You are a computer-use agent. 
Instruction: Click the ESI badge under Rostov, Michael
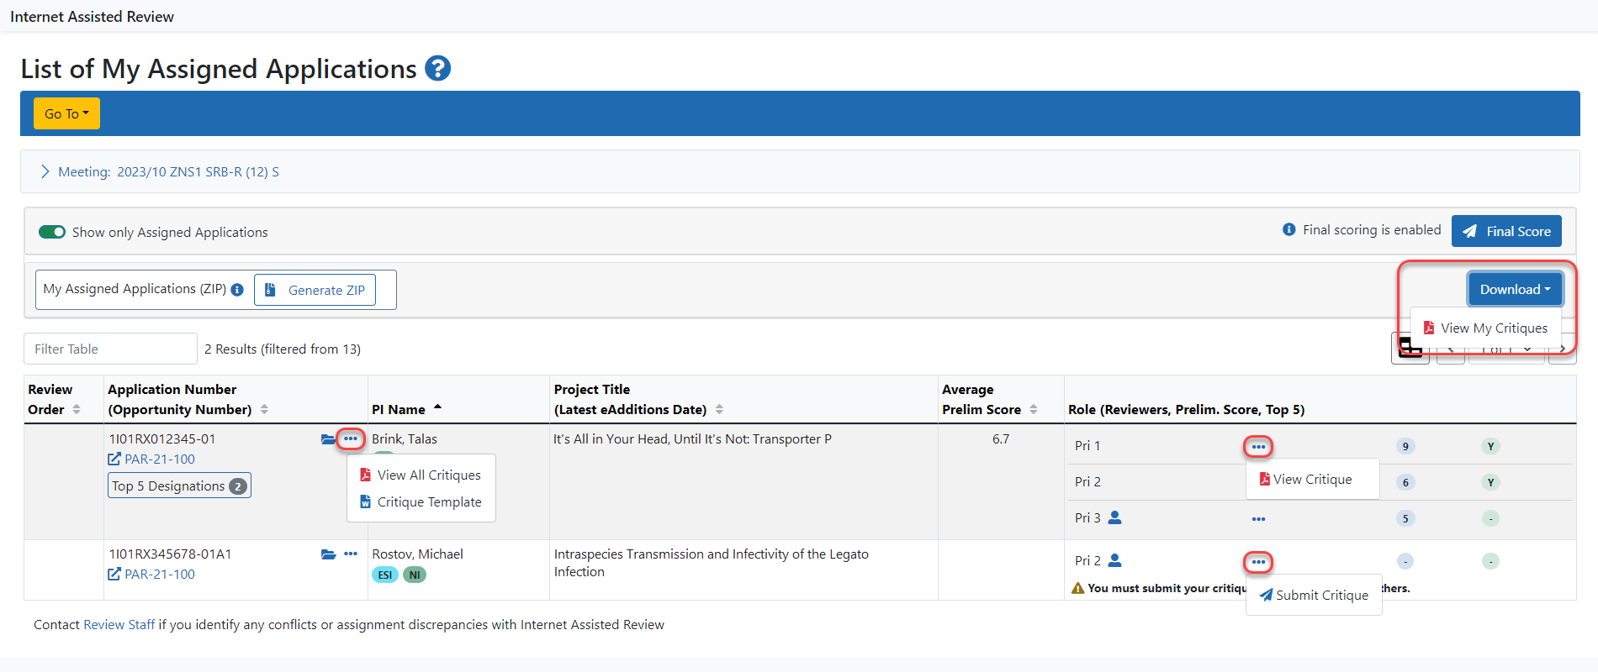tap(385, 575)
